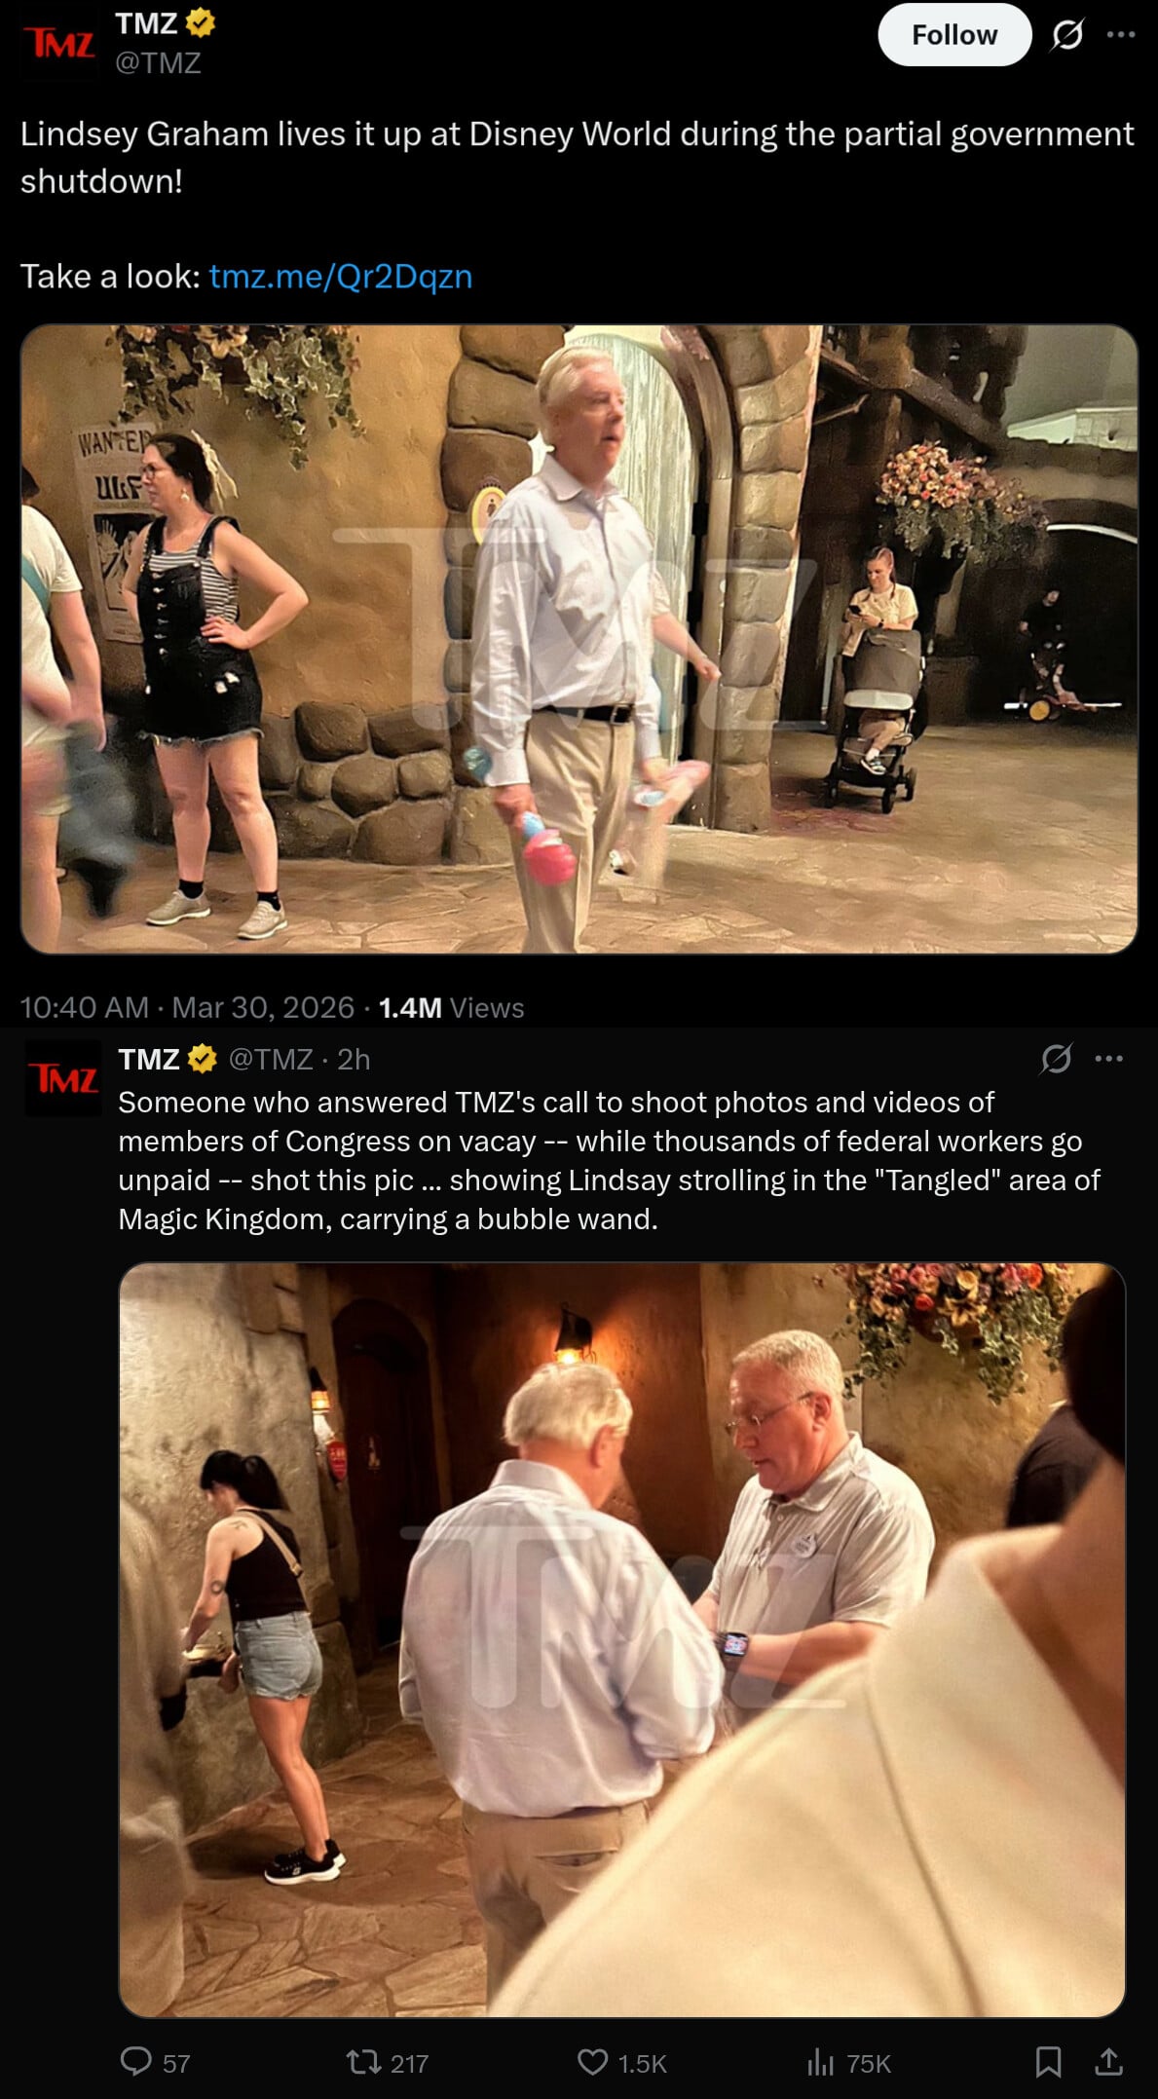Open more options menu on main post
The image size is (1158, 2099).
[x=1121, y=35]
